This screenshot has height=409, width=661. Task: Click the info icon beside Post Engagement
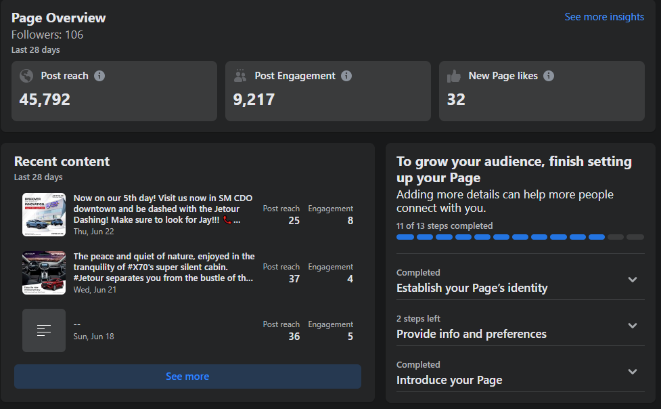pos(346,76)
